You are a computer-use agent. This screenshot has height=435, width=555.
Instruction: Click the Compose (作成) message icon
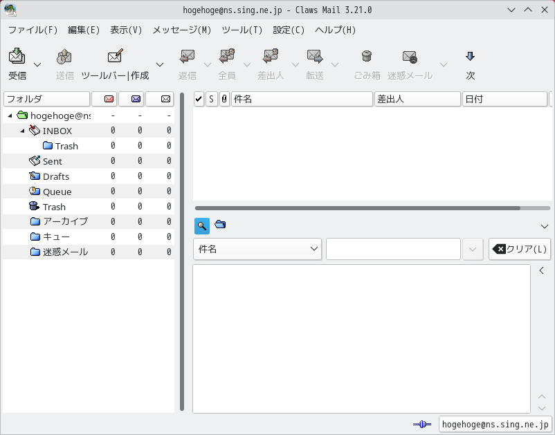pos(116,56)
